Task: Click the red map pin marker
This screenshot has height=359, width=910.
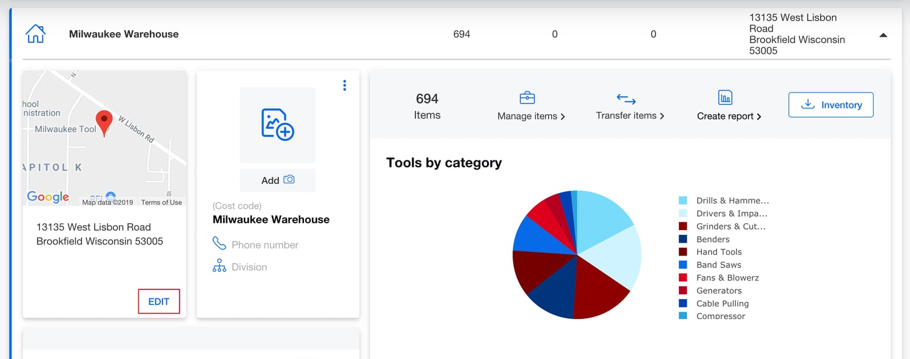Action: pos(104,124)
